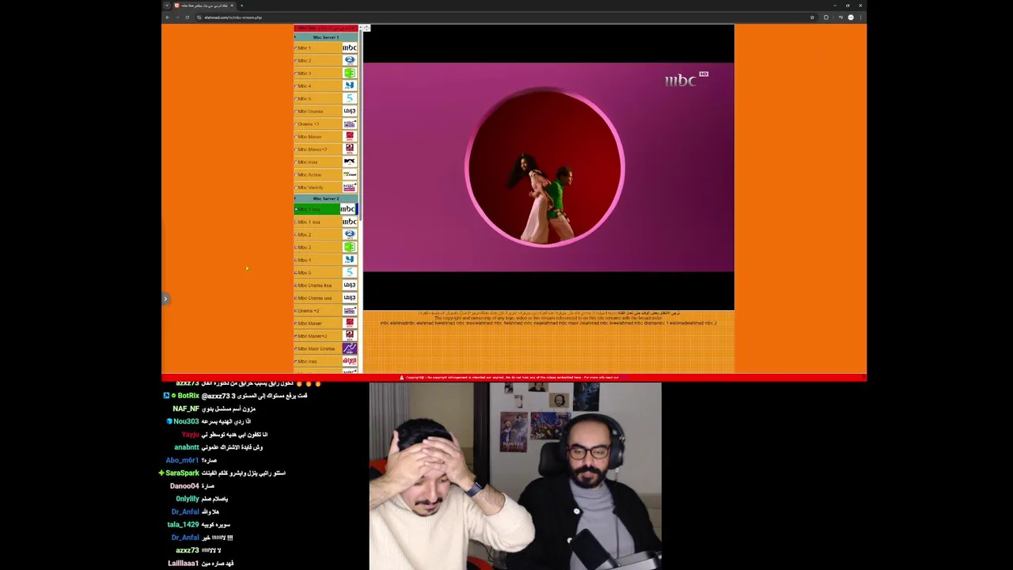Select the Mbc 1 ksa radio button
Screen dimensions: 1013x570
(296, 209)
